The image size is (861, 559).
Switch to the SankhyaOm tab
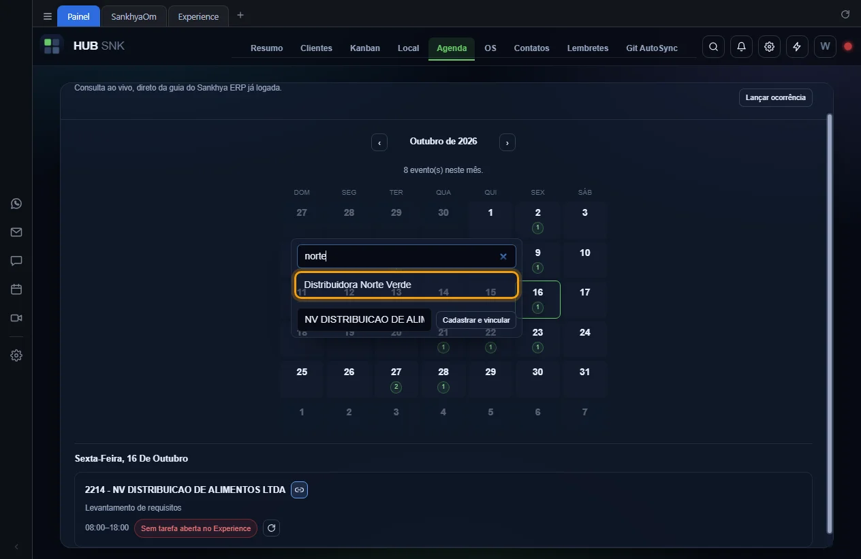click(134, 16)
